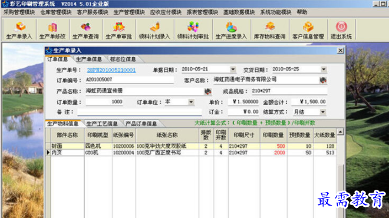Open 帮助 menu
Image resolution: width=389 pixels, height=218 pixels.
(302, 12)
